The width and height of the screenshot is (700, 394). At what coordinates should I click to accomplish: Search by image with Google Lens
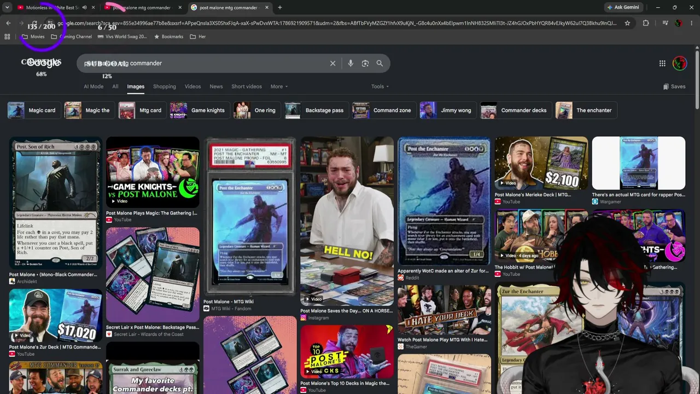[365, 63]
